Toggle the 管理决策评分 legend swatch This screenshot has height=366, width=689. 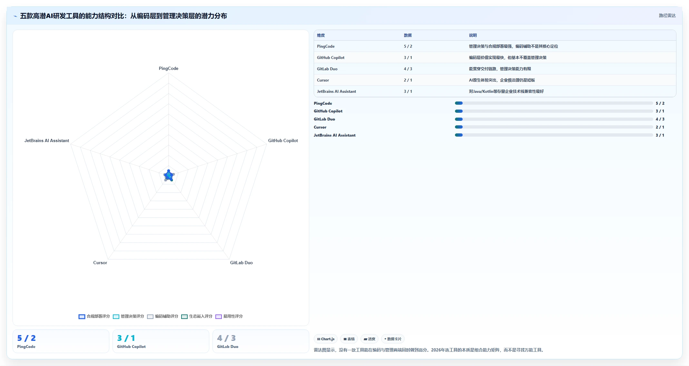pos(116,317)
